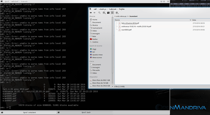The width and height of the screenshot is (210, 115).
Task: Click the 3 file (2,3 MiB) status text
Action: (x=120, y=86)
